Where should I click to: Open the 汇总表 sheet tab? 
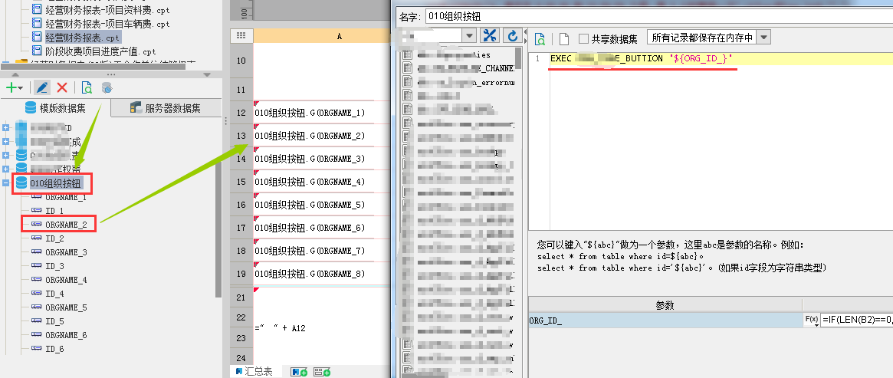pyautogui.click(x=254, y=372)
